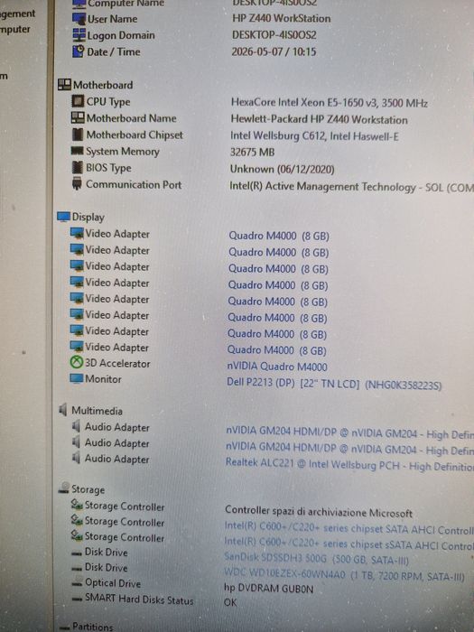Click the Display section monitor icon

tap(64, 217)
